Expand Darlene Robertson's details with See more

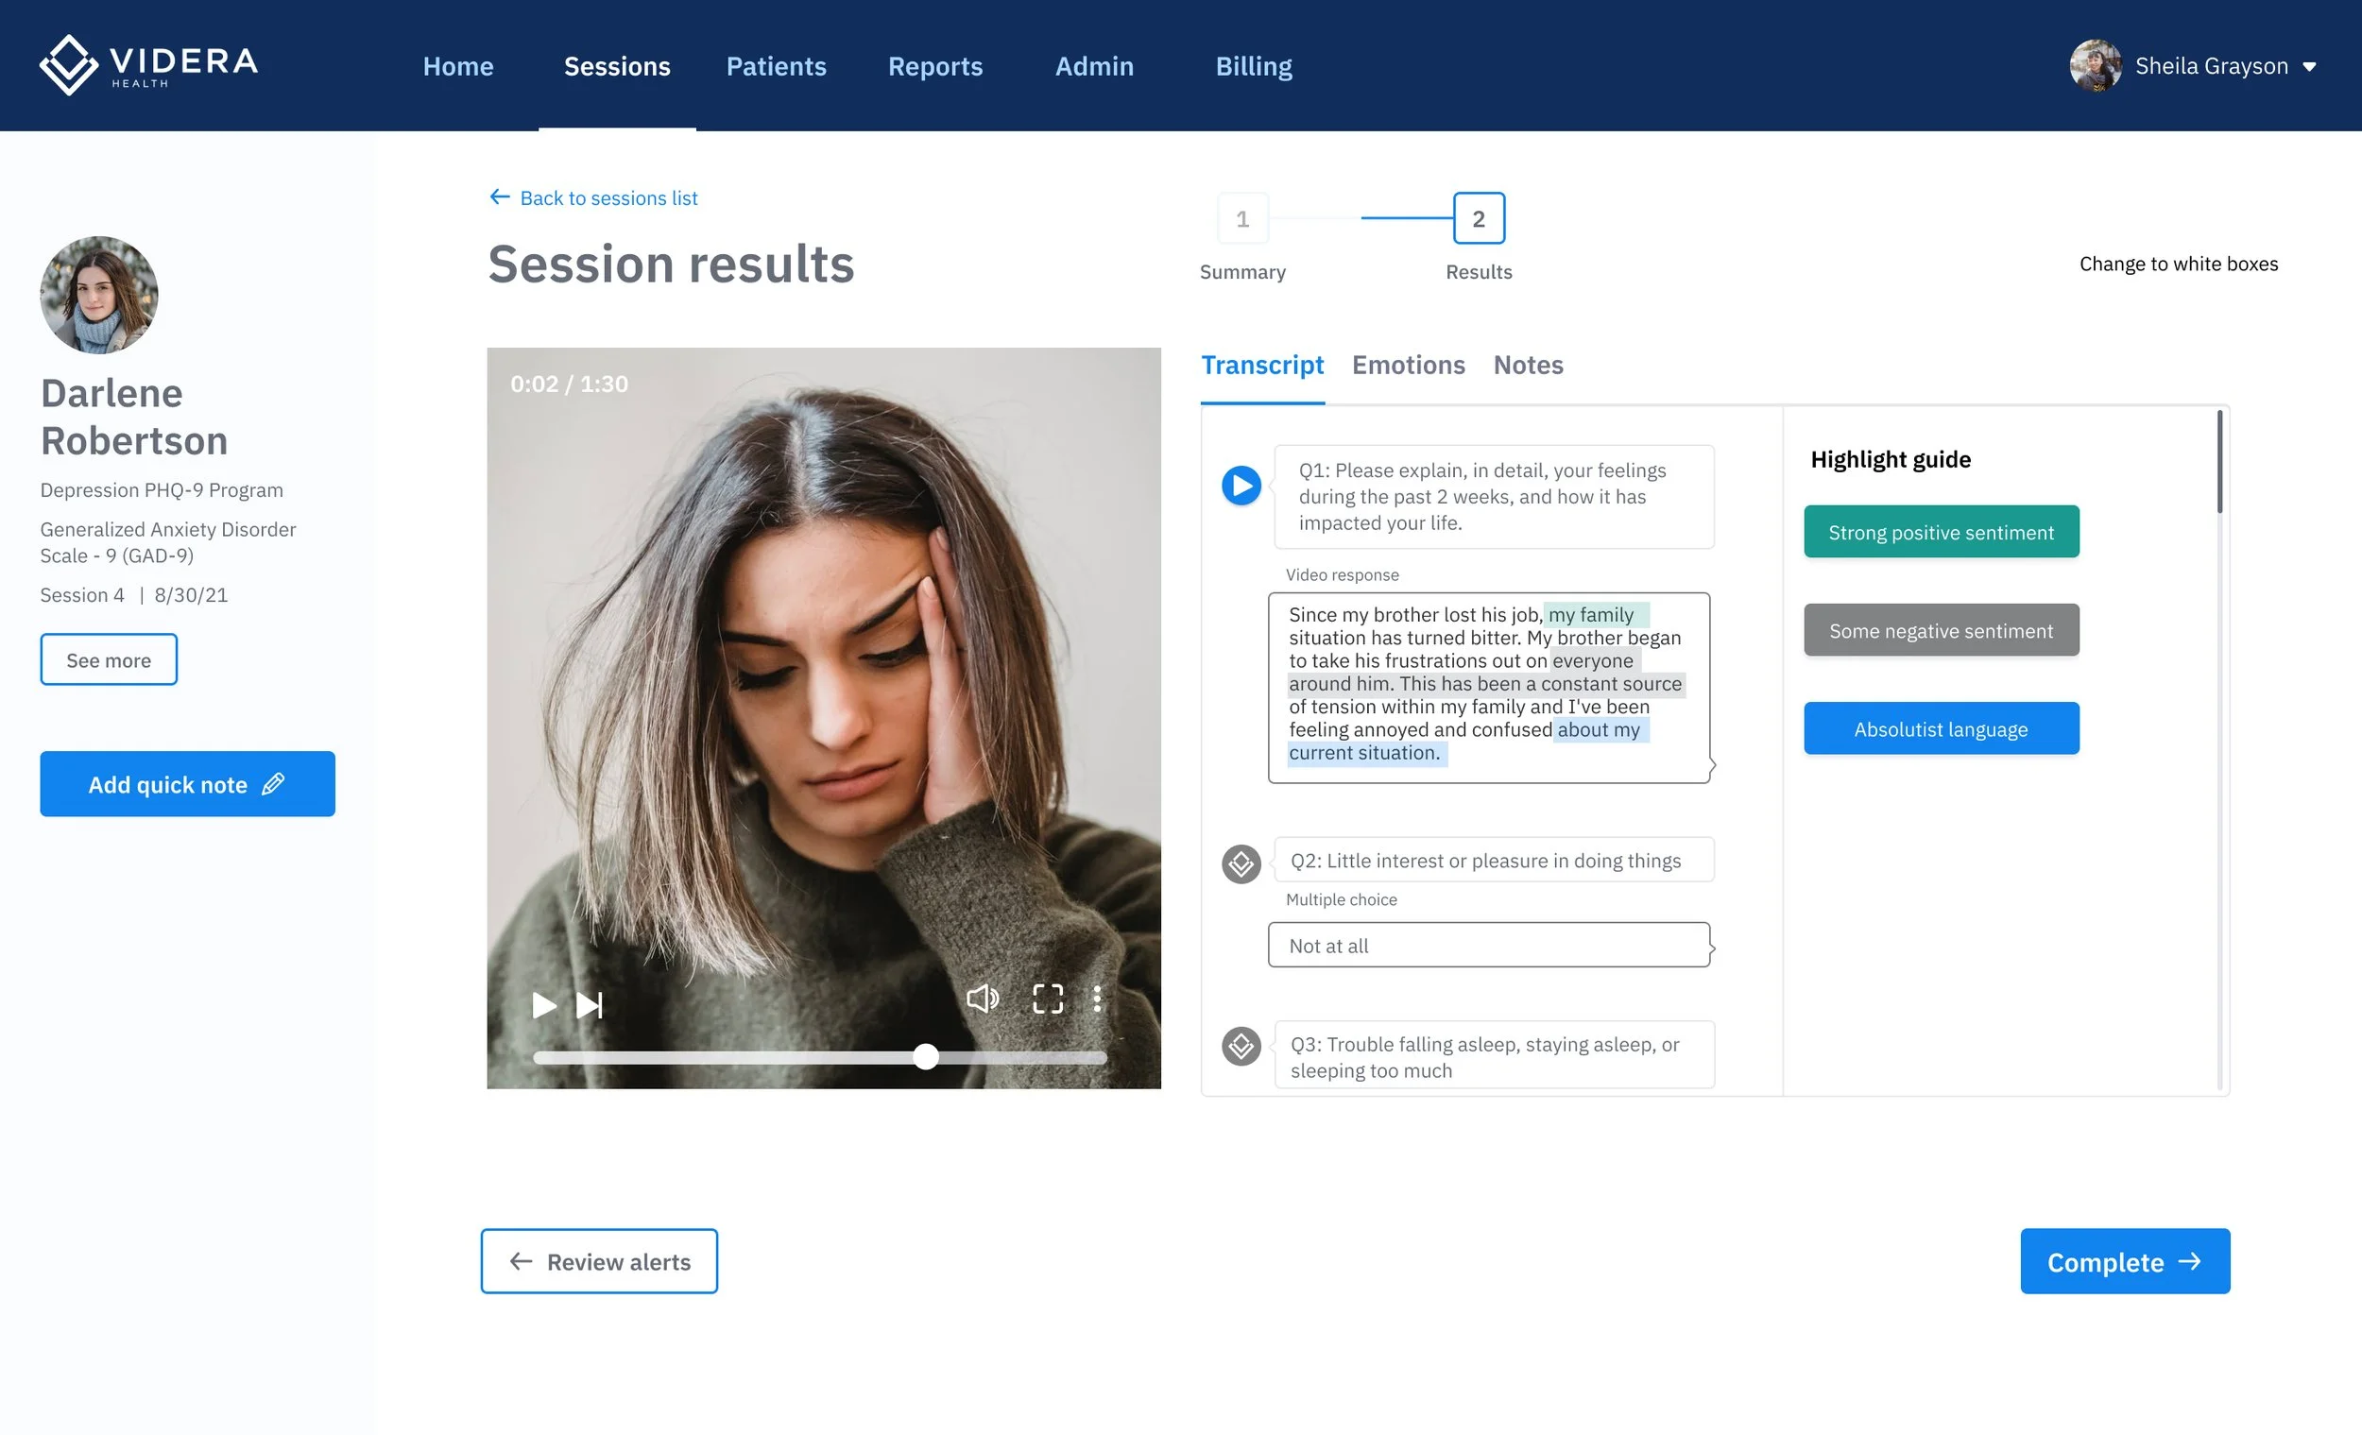pyautogui.click(x=109, y=658)
